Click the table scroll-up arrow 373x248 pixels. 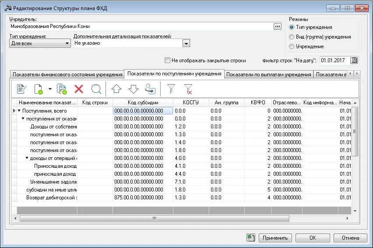point(355,103)
